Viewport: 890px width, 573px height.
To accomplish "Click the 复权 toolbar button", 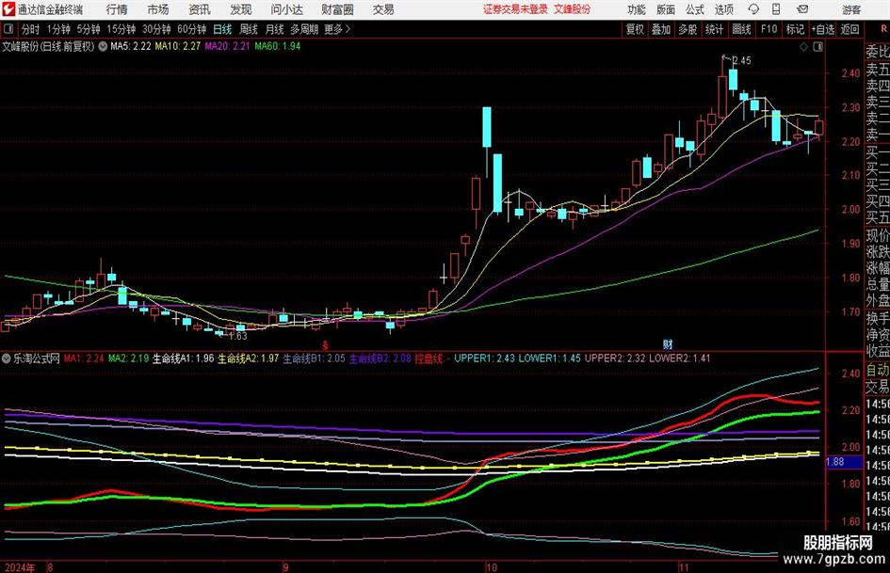I will pyautogui.click(x=635, y=29).
